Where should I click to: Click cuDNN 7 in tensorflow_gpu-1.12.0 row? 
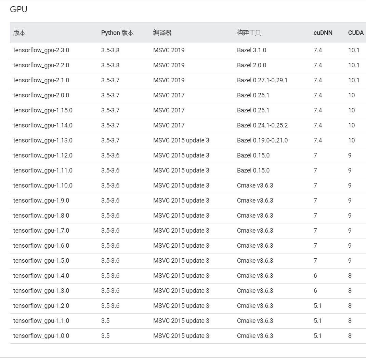click(315, 155)
